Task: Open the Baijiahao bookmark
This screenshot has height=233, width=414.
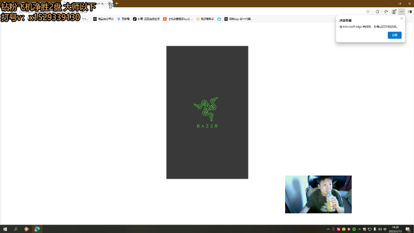Action: pyautogui.click(x=123, y=19)
